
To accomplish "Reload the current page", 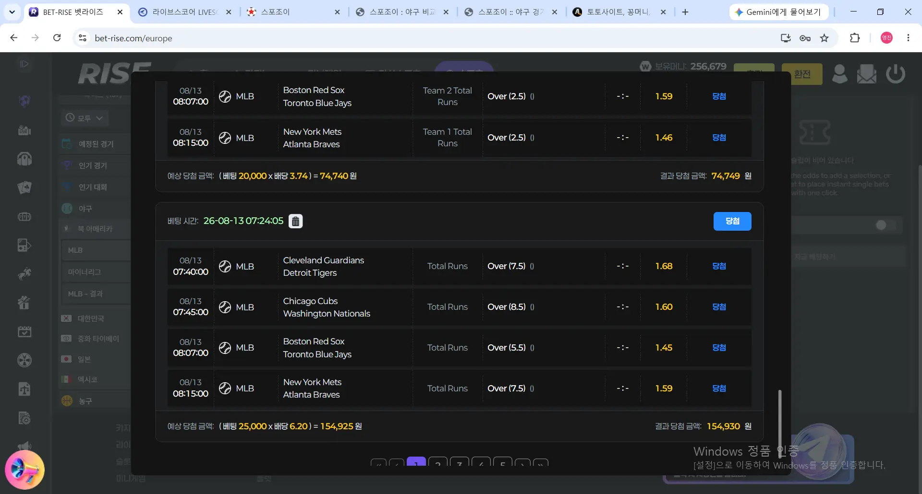I will point(57,38).
